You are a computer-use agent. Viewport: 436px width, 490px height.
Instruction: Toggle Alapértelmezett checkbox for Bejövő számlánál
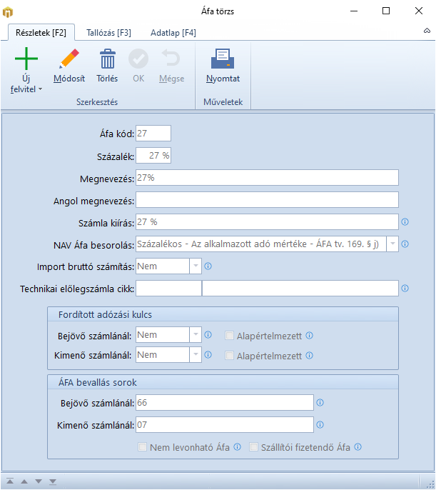229,335
